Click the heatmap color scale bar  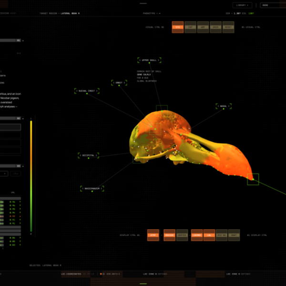point(31,176)
